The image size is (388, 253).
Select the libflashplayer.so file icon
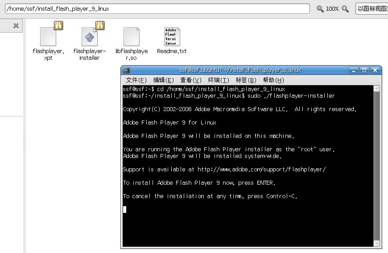pyautogui.click(x=132, y=37)
